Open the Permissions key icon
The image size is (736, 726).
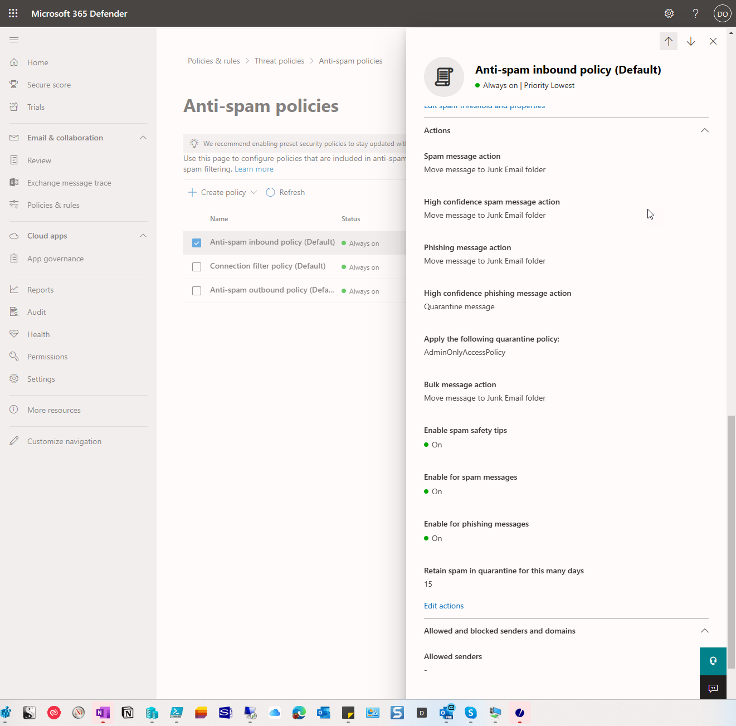(14, 356)
